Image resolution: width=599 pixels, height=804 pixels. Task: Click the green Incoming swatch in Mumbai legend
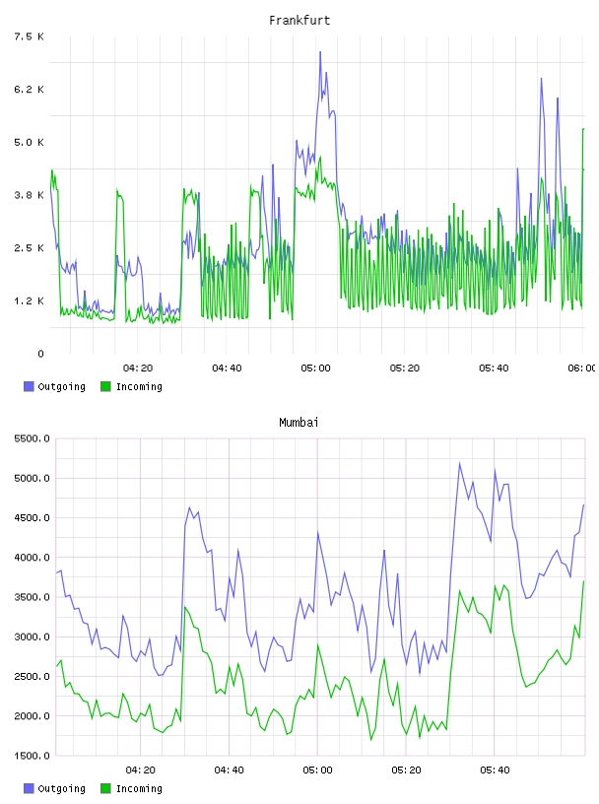[x=105, y=788]
